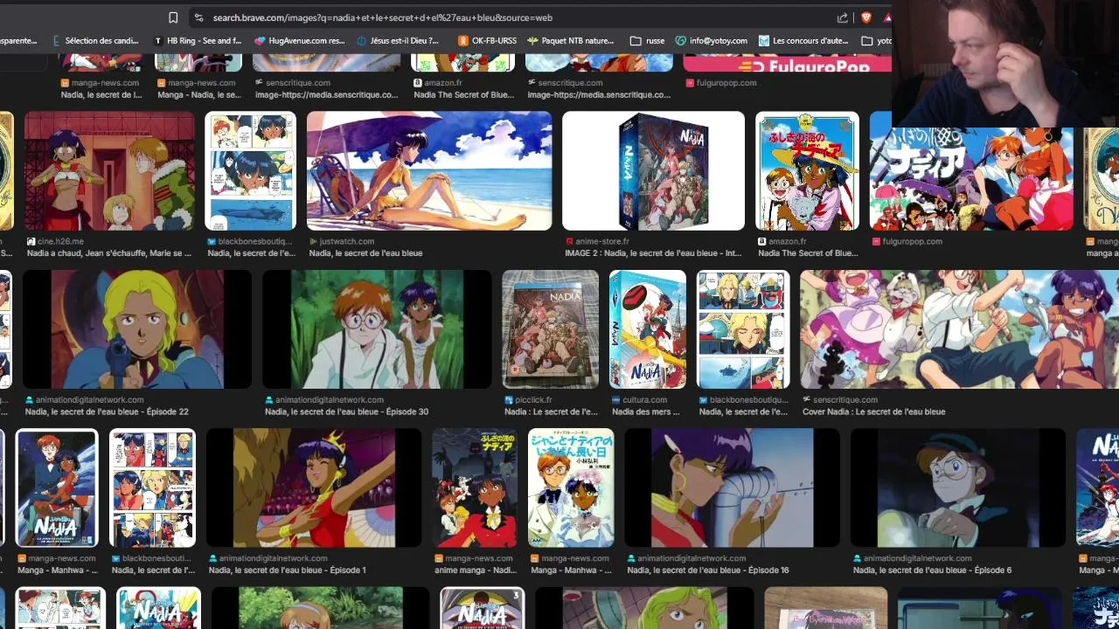Click the 'Nadia : Le secret de l'e...' caption
1119x629 pixels.
click(550, 411)
